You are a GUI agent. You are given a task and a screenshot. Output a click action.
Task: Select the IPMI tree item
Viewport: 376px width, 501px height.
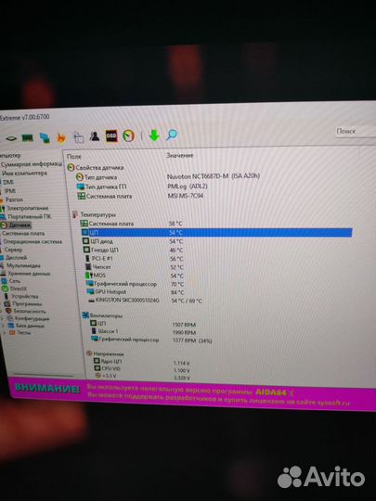(x=9, y=191)
